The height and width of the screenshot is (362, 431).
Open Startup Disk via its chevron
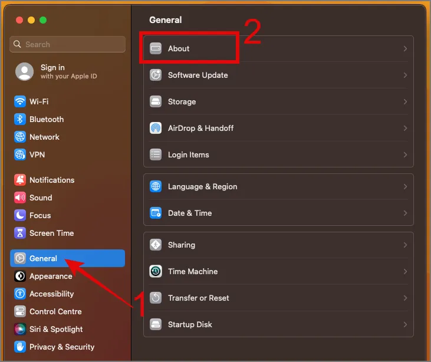(405, 325)
